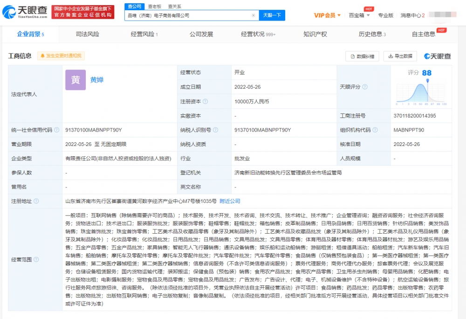
Task: Click the help icon beside 经营范围
Action: 36,260
